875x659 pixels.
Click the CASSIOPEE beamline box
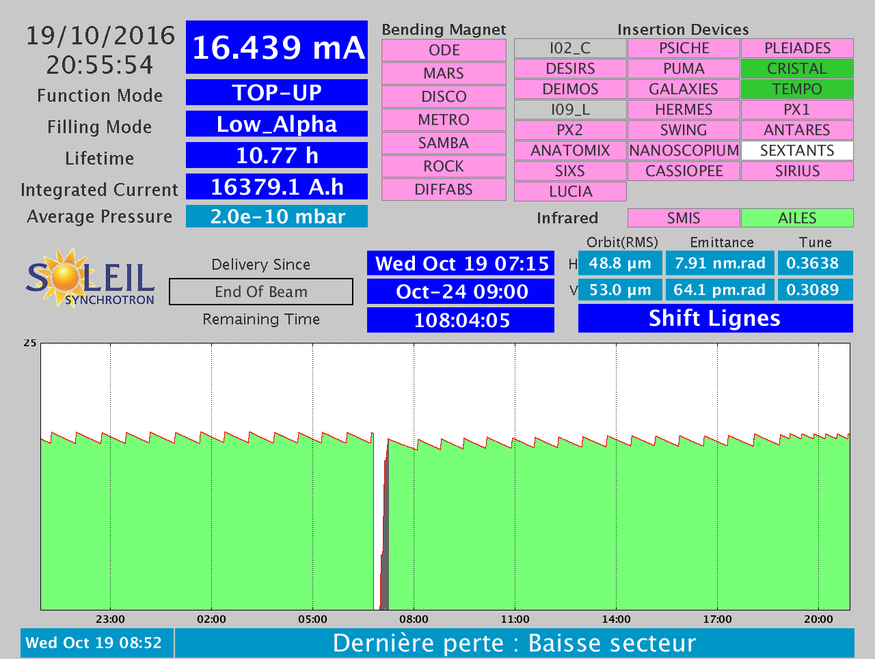click(x=684, y=171)
